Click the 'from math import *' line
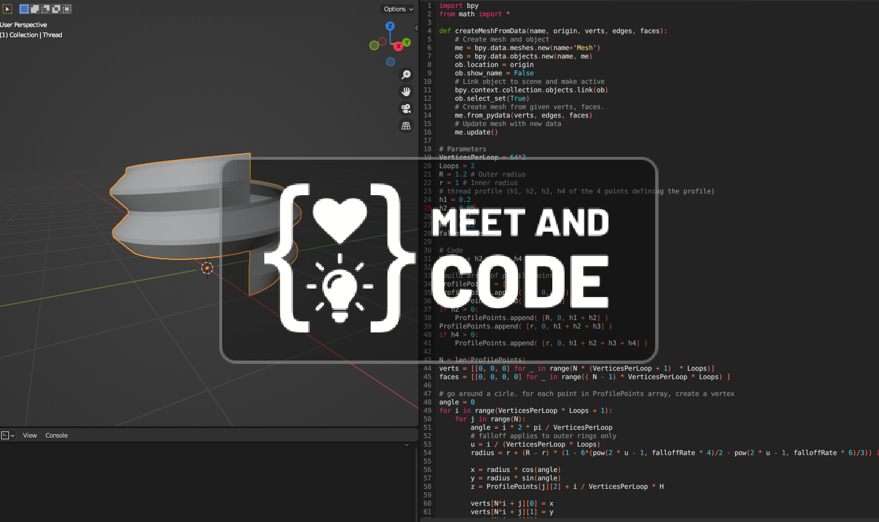Viewport: 879px width, 522px height. (x=475, y=14)
